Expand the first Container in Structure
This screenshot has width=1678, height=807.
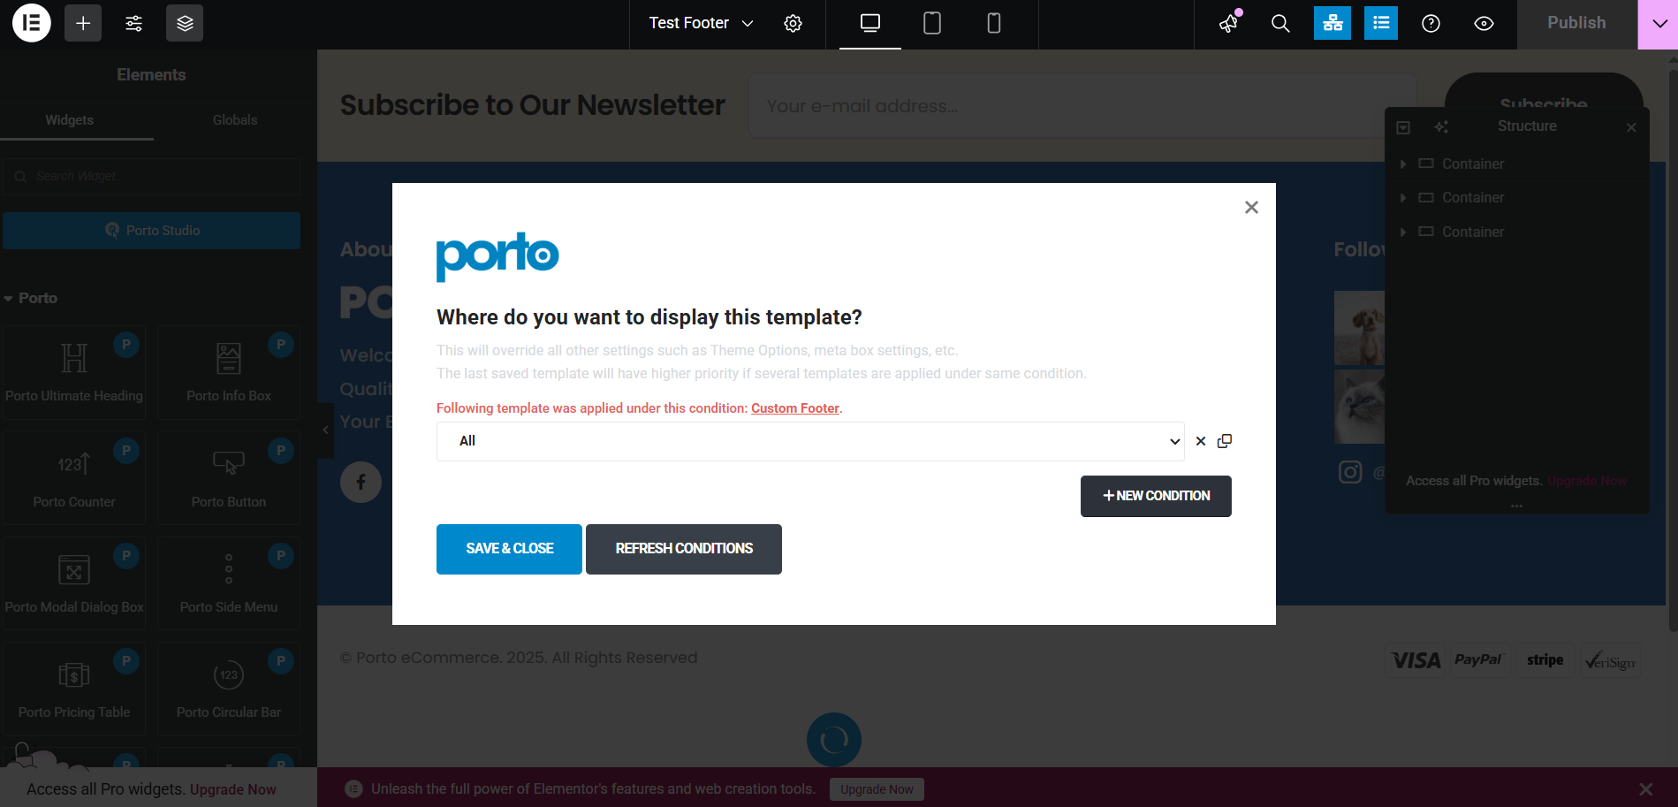click(x=1402, y=164)
